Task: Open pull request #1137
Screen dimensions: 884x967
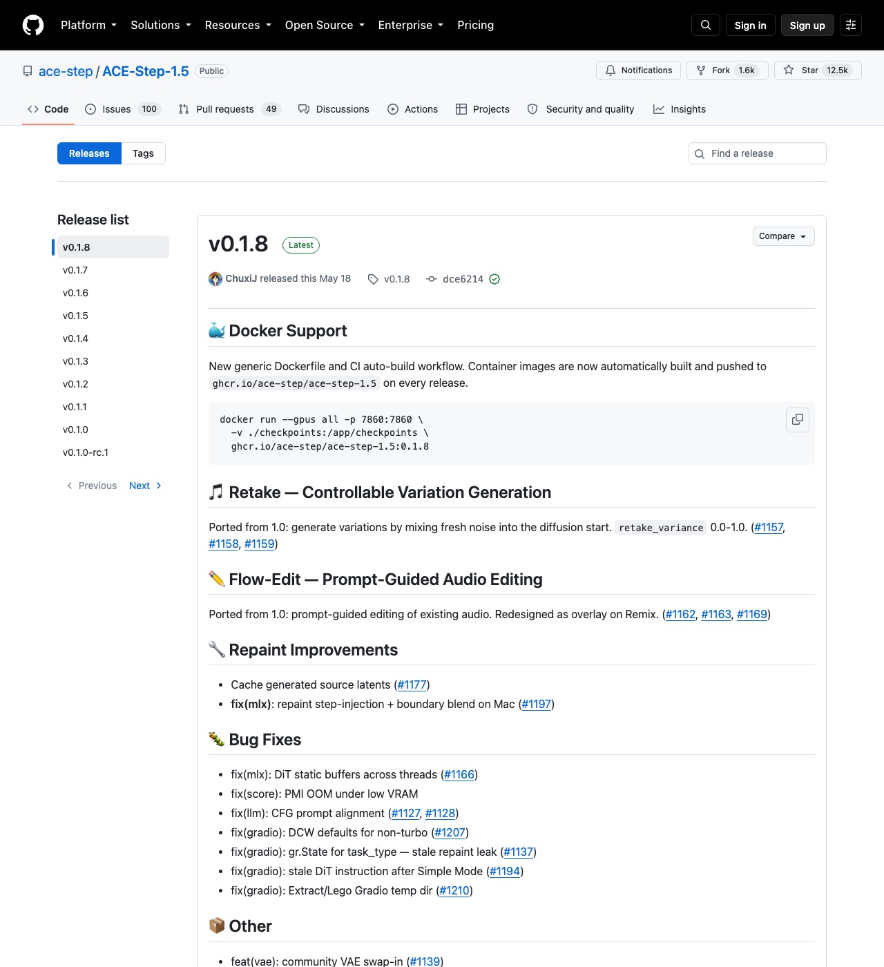Action: point(519,852)
